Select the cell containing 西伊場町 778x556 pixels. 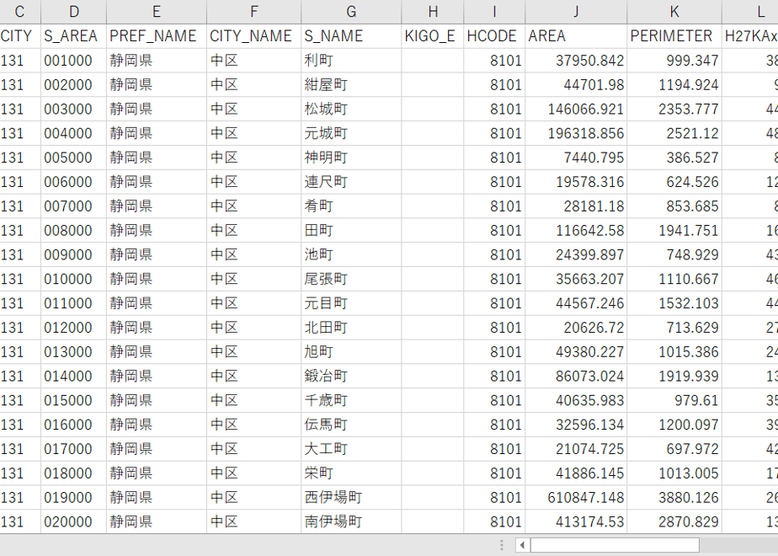point(351,498)
